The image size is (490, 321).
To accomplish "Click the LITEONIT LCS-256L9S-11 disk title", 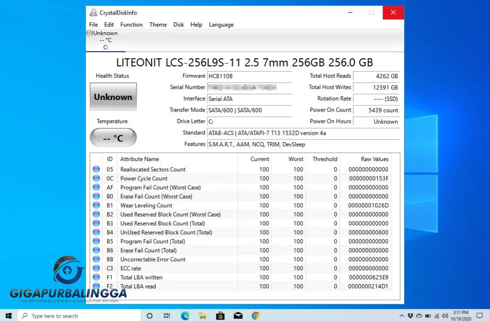I will point(245,63).
